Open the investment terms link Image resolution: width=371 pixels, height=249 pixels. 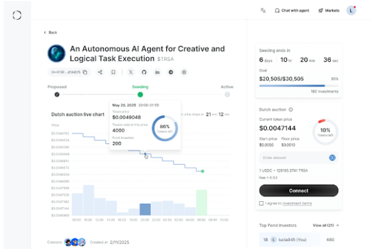tap(297, 204)
